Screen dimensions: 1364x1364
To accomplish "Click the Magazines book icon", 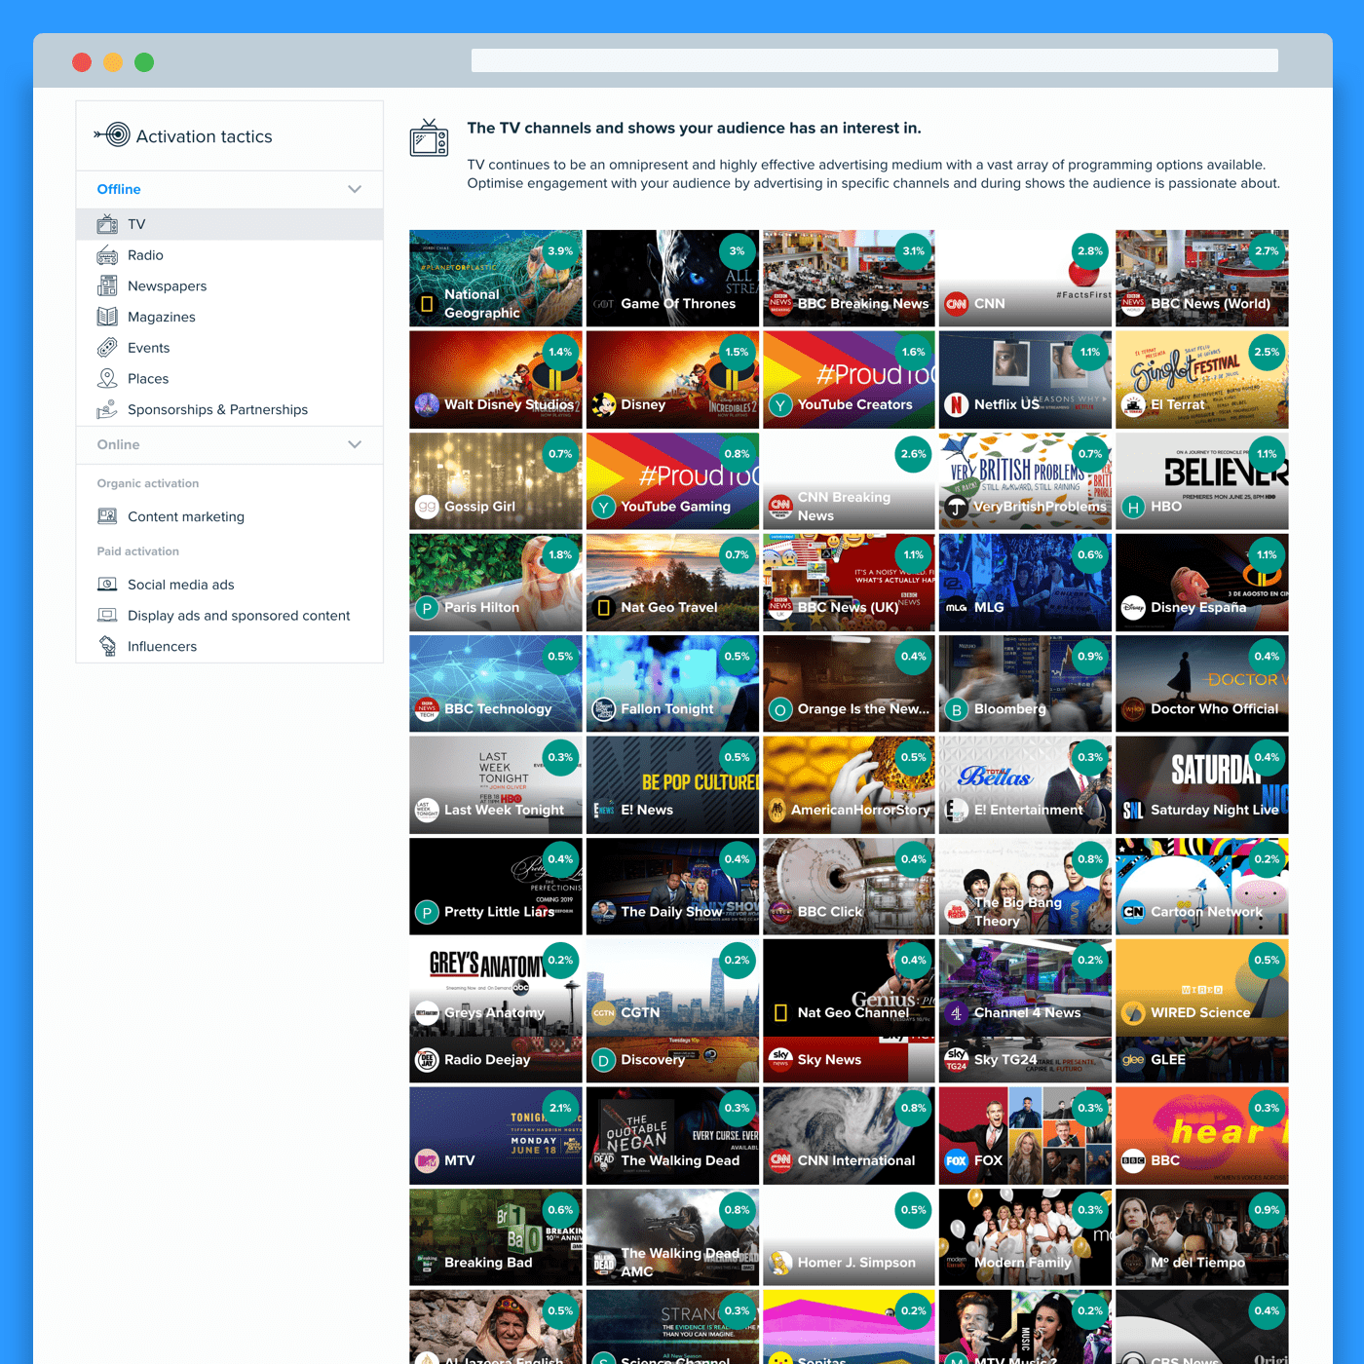I will tap(107, 317).
